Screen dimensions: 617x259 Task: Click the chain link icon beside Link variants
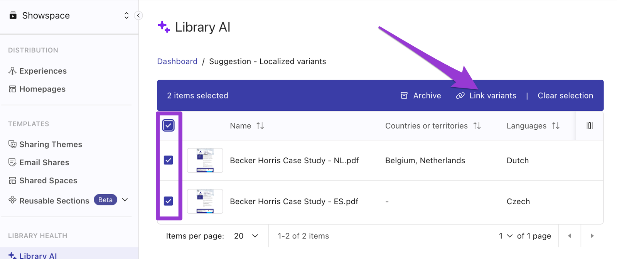pos(460,96)
